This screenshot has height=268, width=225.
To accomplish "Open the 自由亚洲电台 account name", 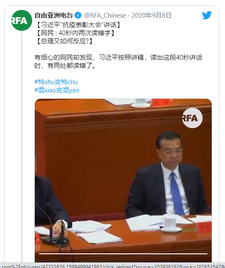I will pos(54,15).
